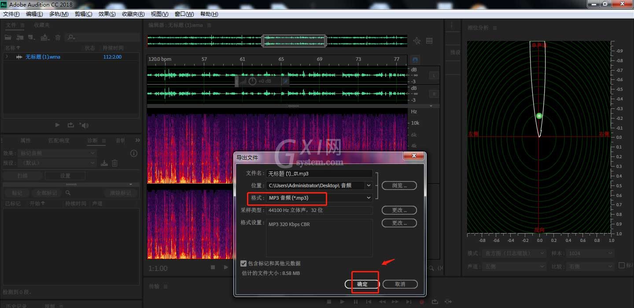The width and height of the screenshot is (634, 308).
Task: Open 传输 panel menu icon
Action: point(166,286)
